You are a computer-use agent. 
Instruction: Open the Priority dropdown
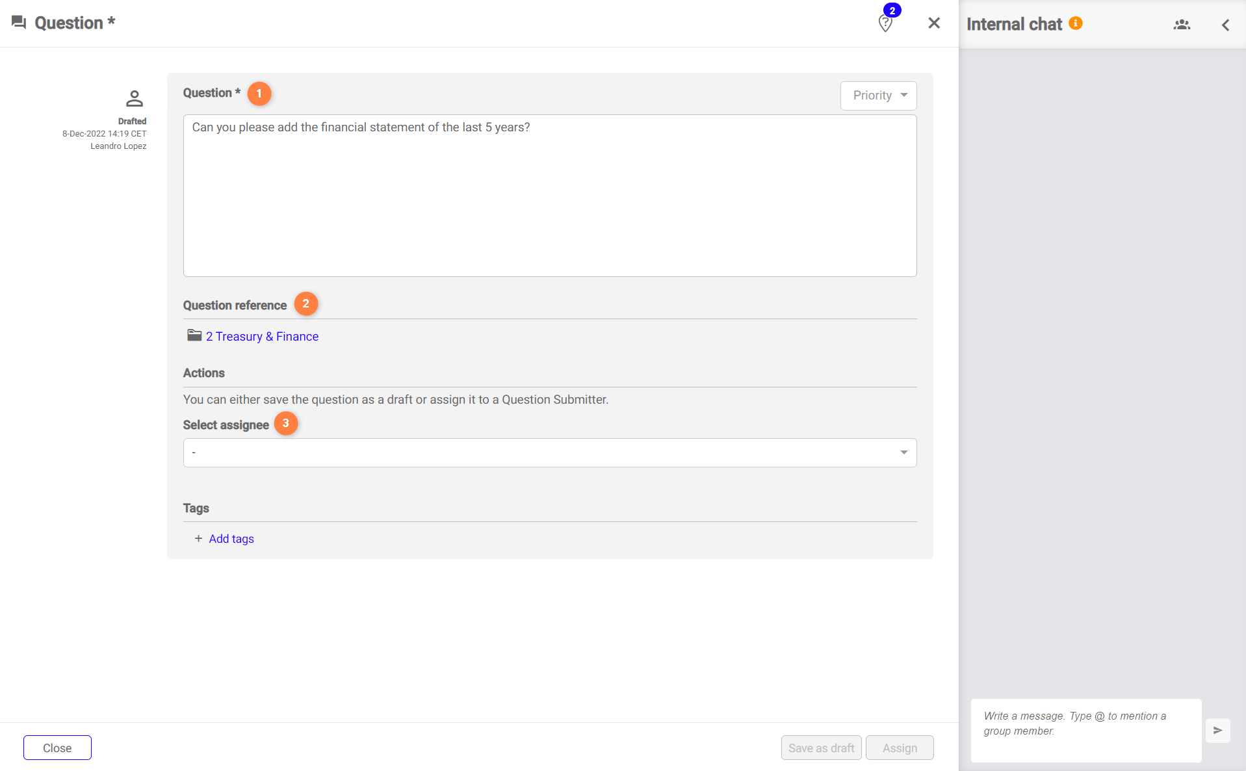pyautogui.click(x=878, y=96)
